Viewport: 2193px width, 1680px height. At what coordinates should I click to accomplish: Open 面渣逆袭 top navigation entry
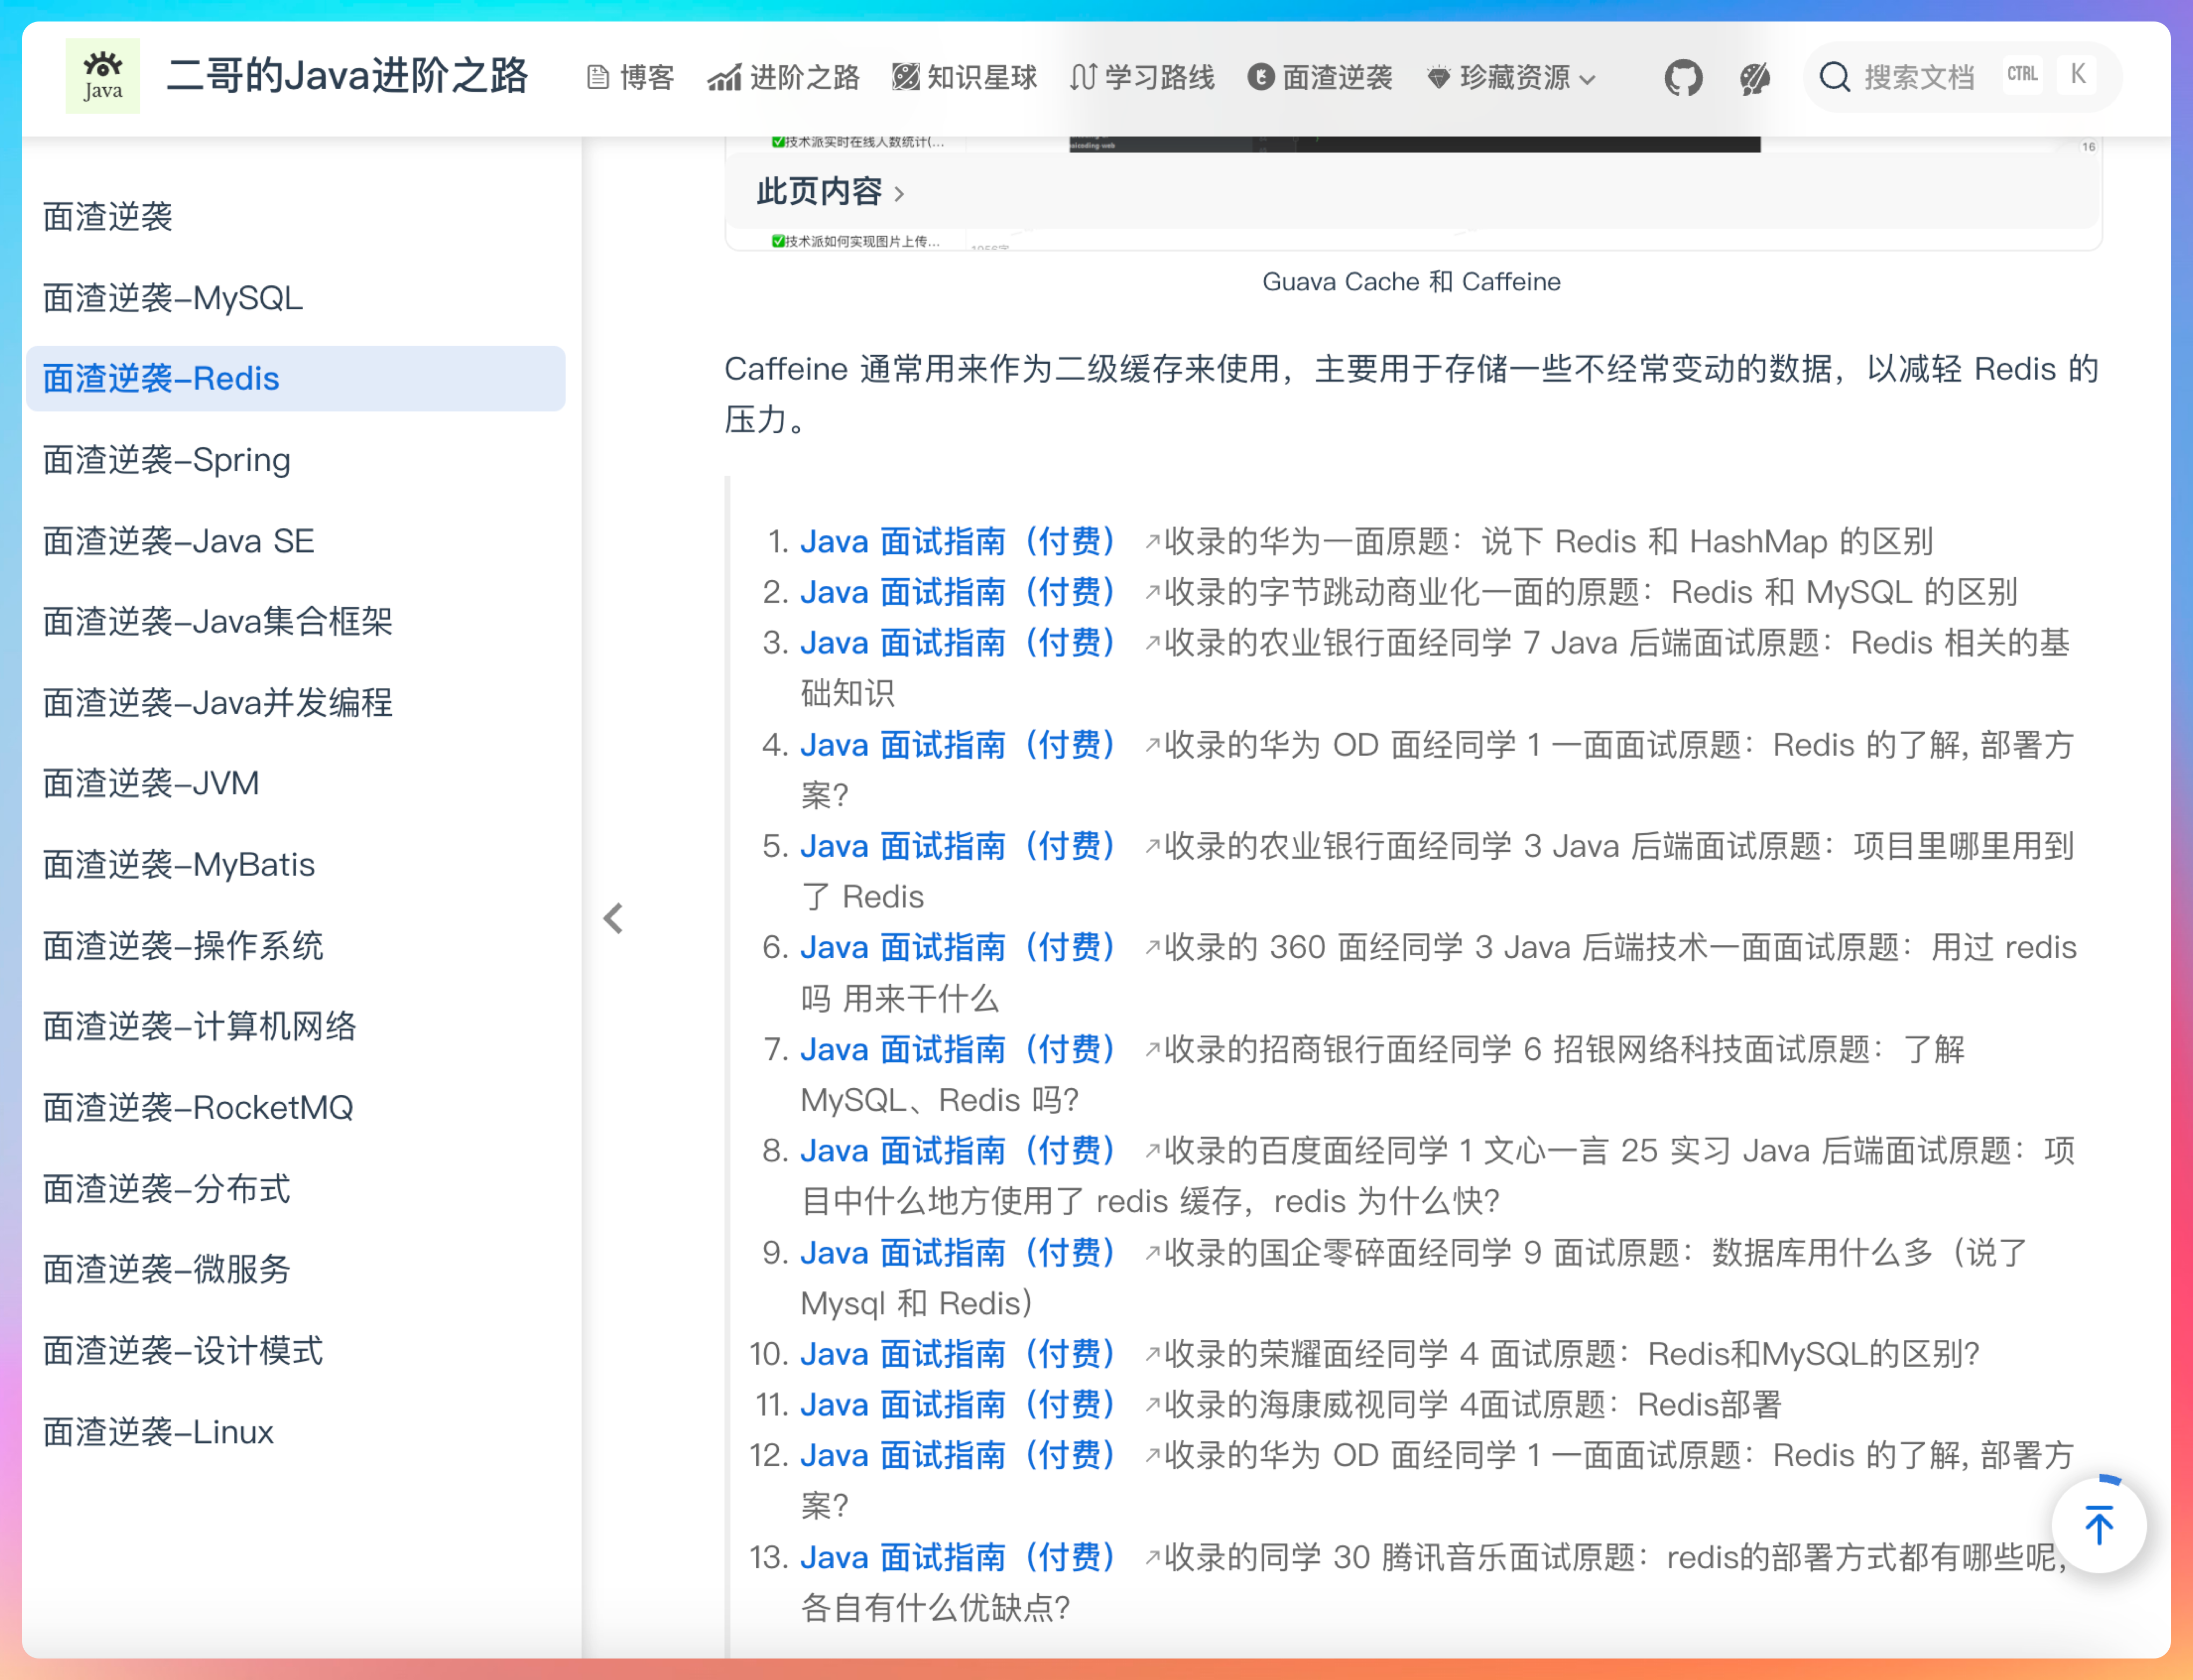pos(1320,77)
